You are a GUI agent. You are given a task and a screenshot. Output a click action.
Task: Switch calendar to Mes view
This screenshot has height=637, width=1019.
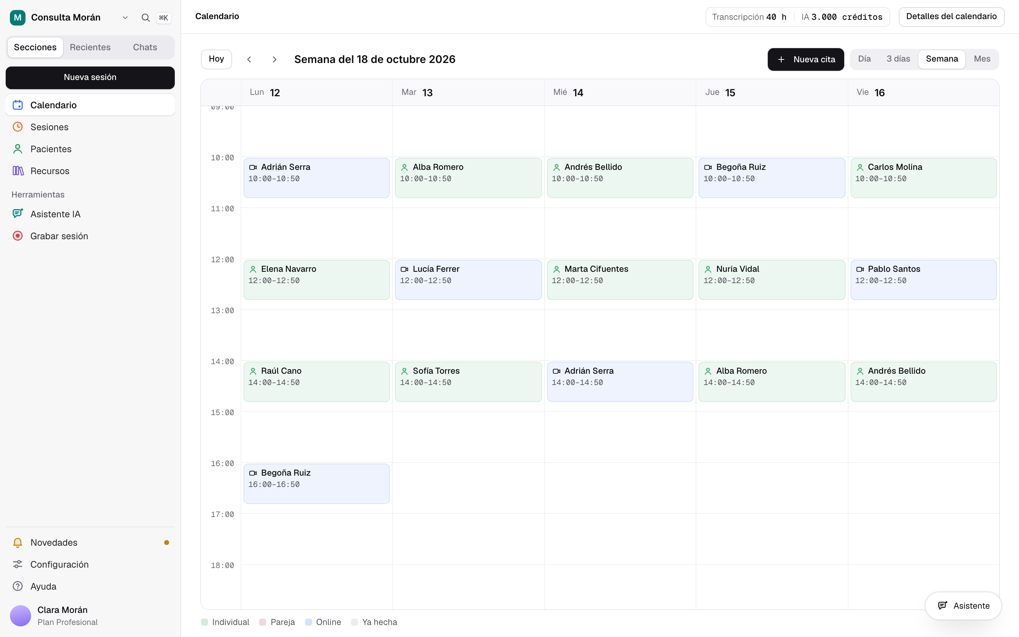pos(982,59)
